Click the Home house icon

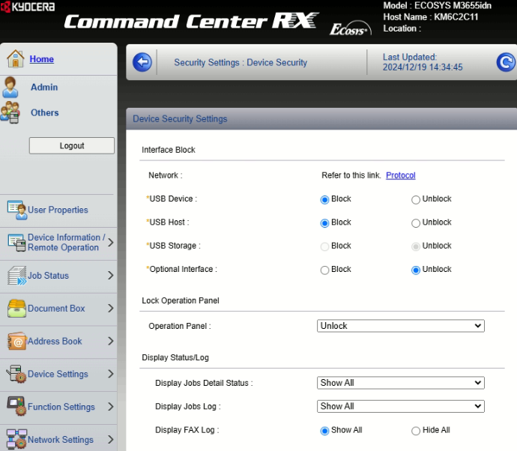coord(15,58)
